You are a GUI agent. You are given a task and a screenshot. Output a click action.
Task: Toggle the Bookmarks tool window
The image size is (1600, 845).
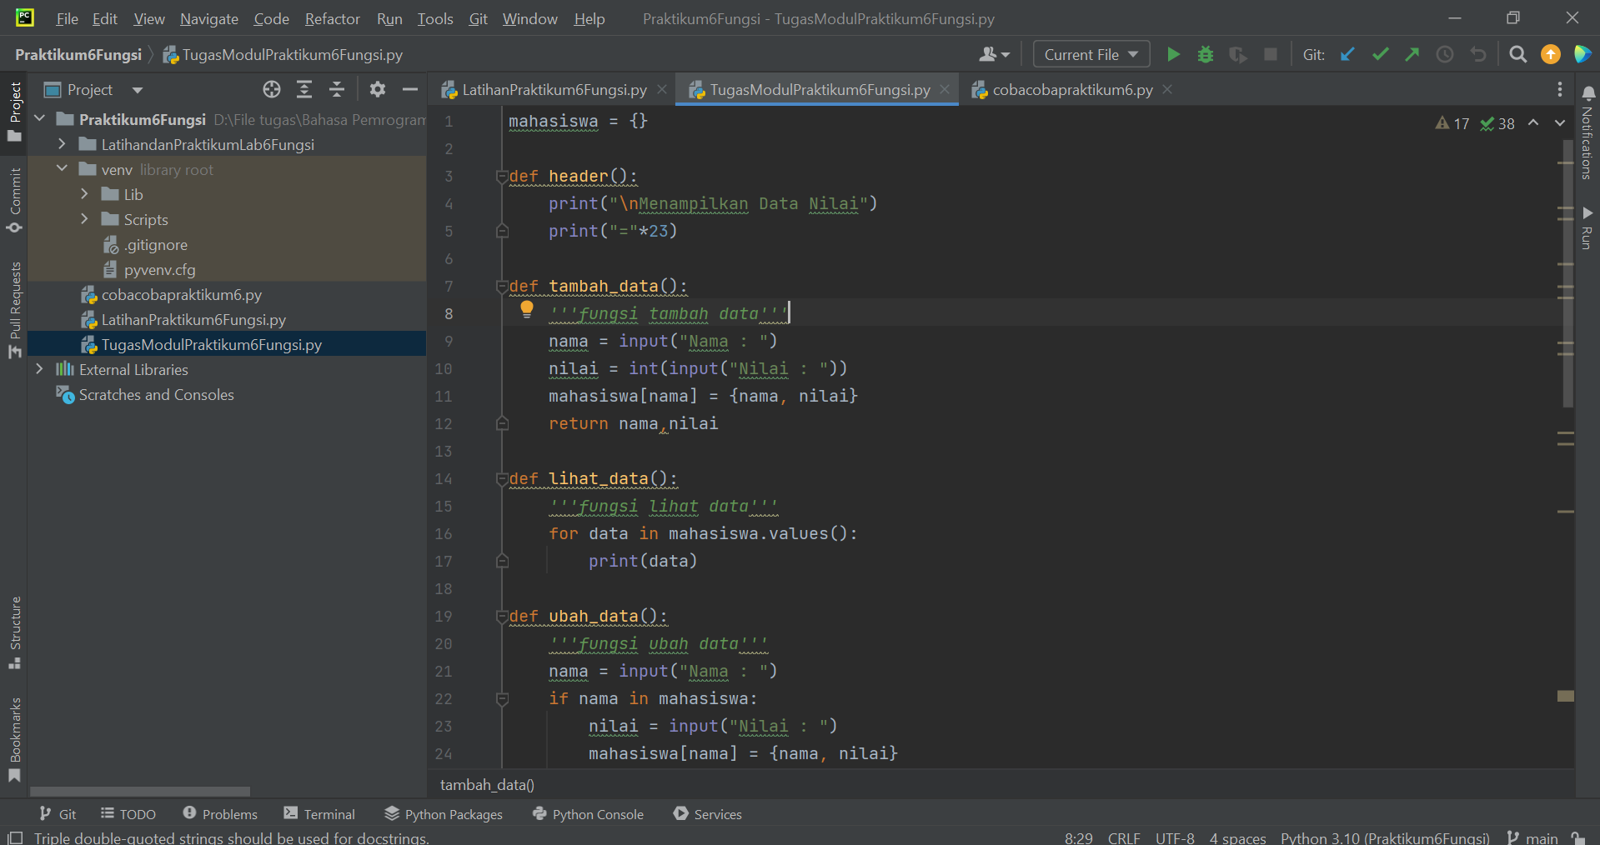pos(15,740)
